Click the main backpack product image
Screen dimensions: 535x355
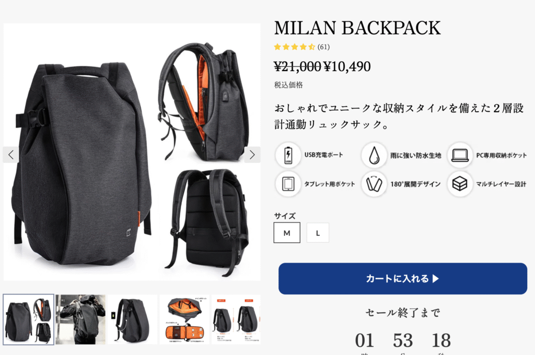pos(132,152)
